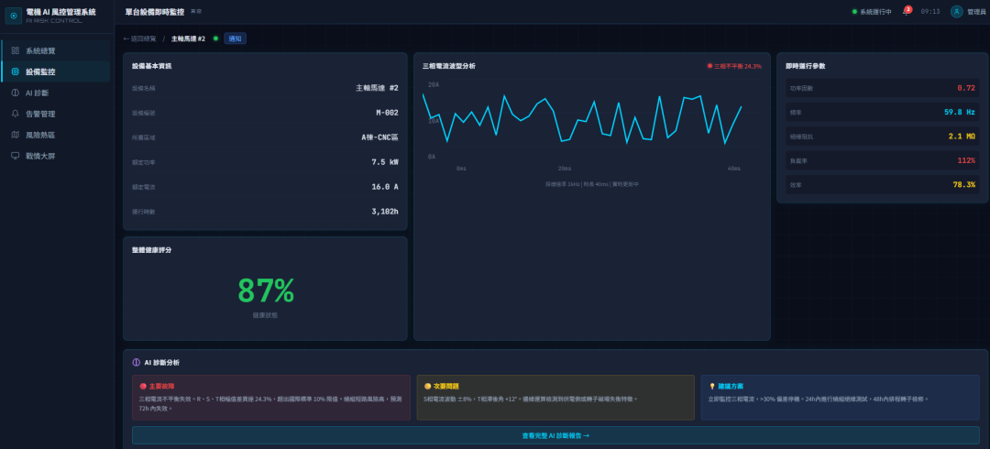Click the 健康狀態 label under score

265,314
